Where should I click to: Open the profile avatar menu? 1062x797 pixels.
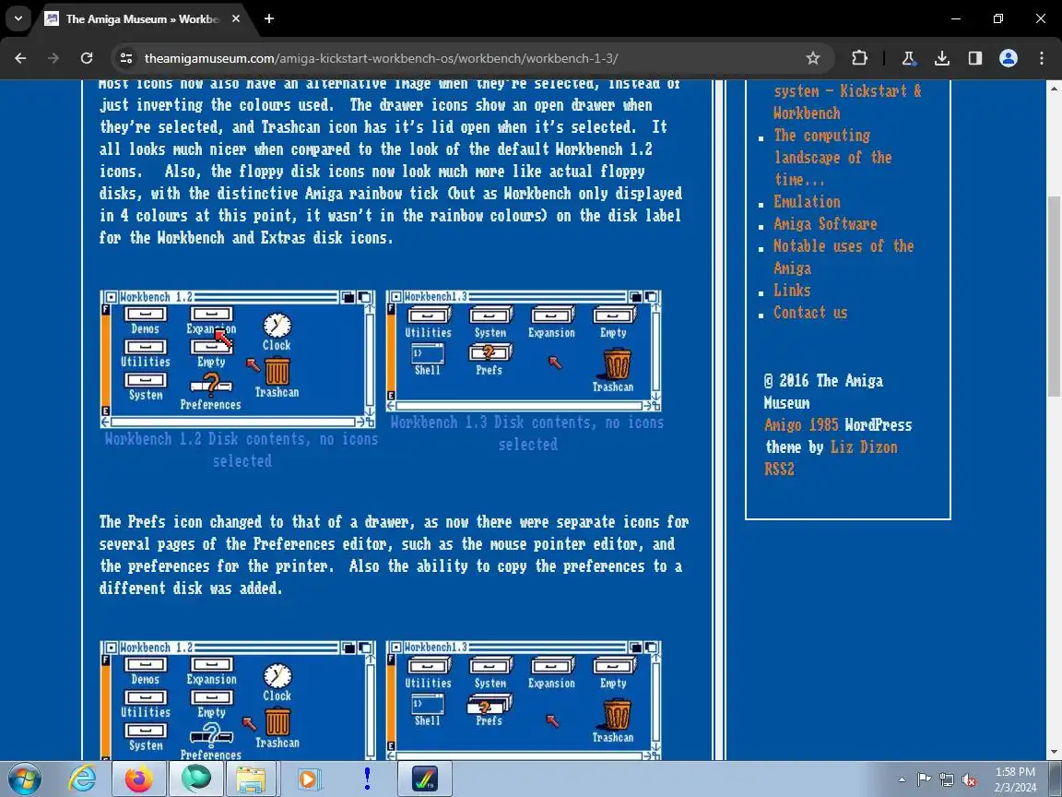[1009, 58]
